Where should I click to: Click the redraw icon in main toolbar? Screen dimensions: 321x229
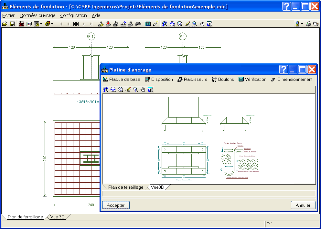point(165,24)
